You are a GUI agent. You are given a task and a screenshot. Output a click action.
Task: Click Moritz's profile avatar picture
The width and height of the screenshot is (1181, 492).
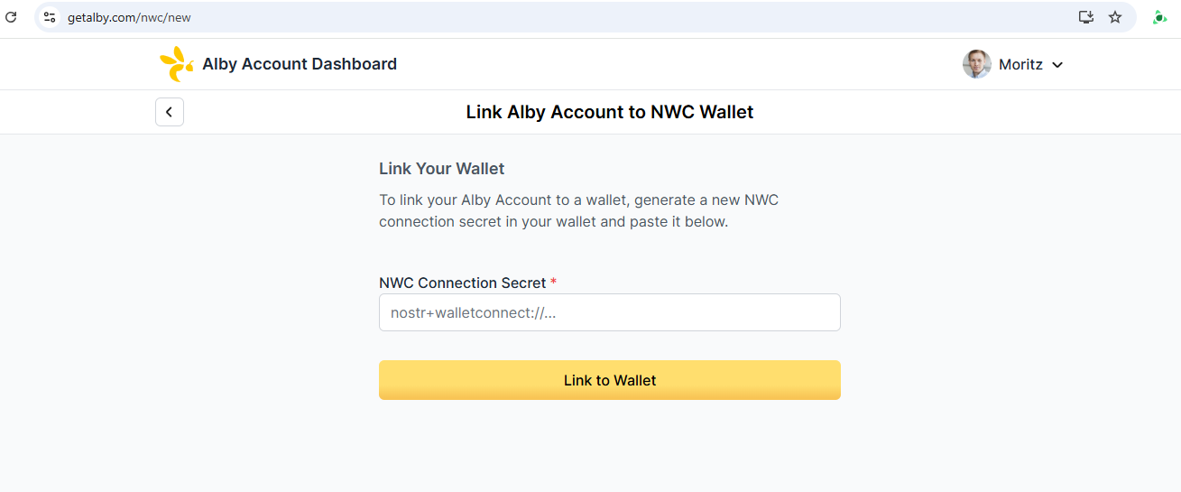pos(977,64)
